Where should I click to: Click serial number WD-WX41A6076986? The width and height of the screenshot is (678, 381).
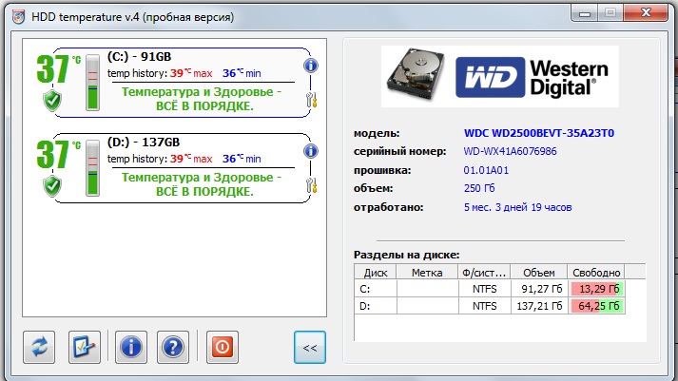511,151
